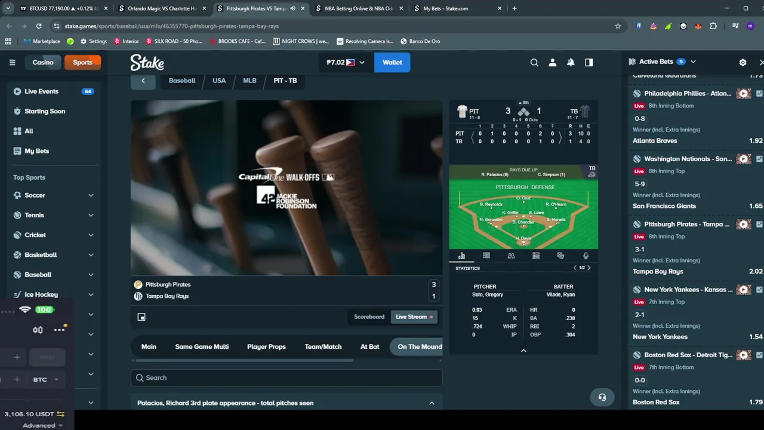Viewport: 764px width, 430px height.
Task: Expand the Basketball sidebar chevron
Action: (91, 255)
